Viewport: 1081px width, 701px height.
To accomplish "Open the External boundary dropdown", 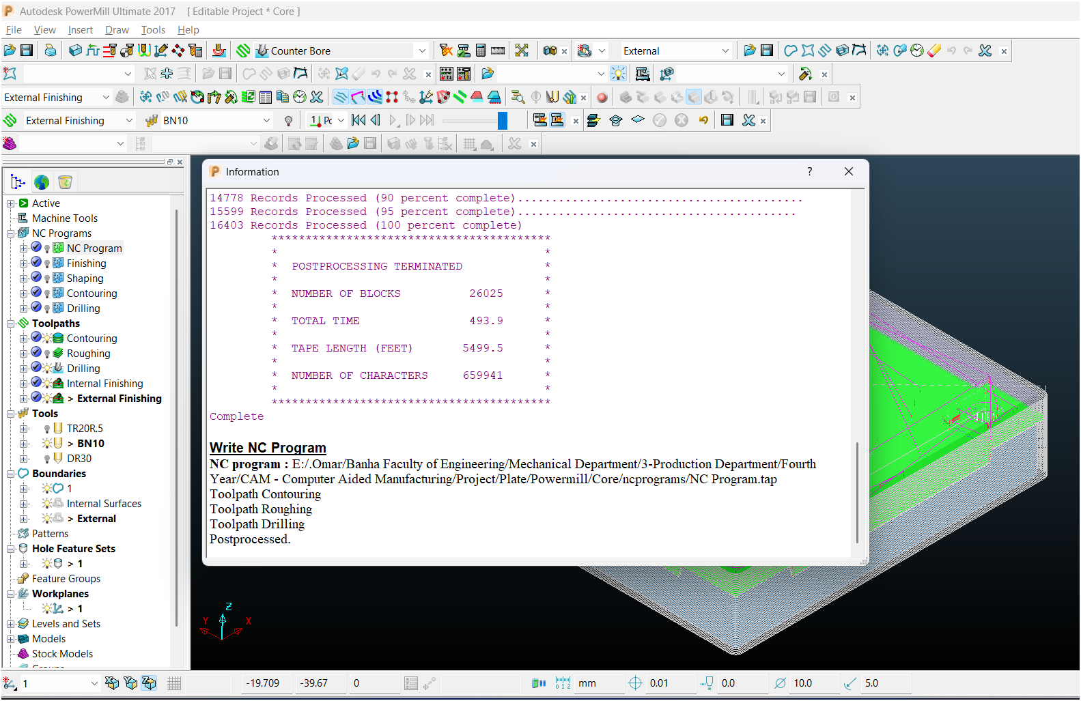I will (725, 51).
